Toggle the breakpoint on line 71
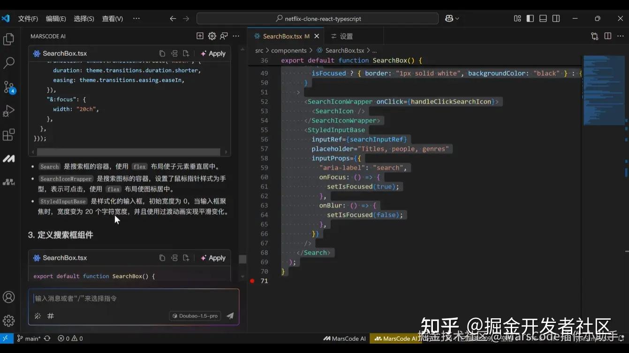629x353 pixels. point(252,281)
